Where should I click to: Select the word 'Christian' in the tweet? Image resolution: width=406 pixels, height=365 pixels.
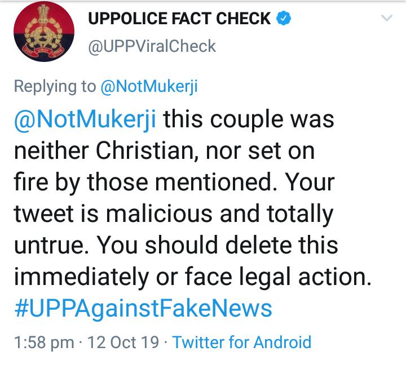click(145, 151)
